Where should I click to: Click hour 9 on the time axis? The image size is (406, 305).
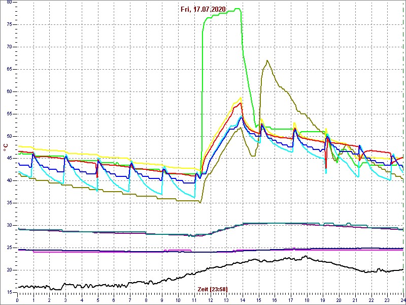[162, 300]
